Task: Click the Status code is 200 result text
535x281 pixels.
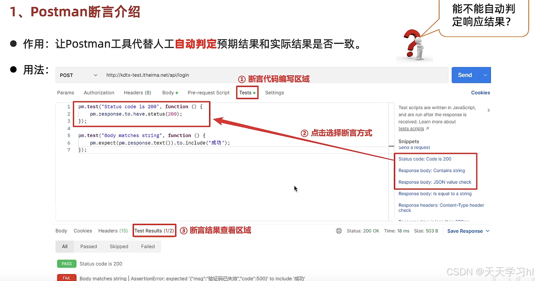Action: 101,264
